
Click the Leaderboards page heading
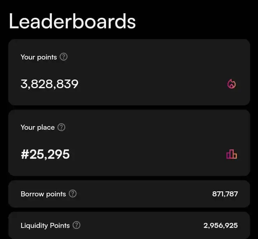pyautogui.click(x=72, y=21)
